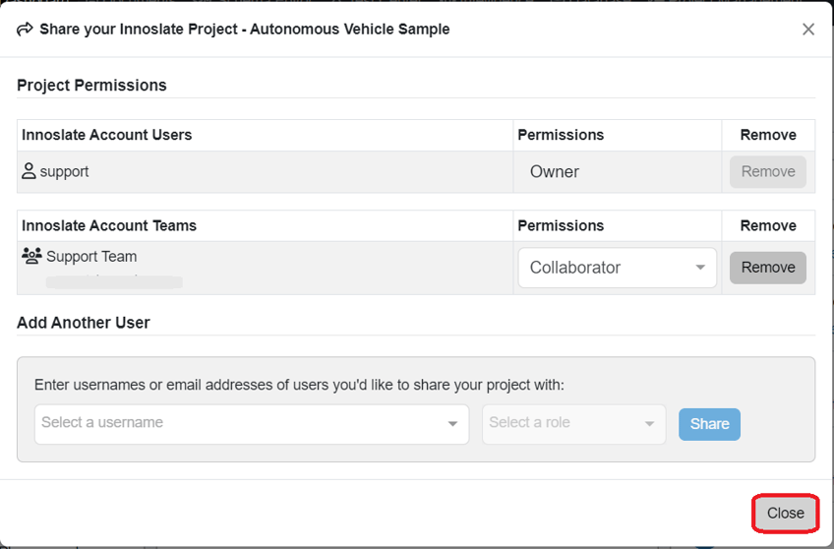Image resolution: width=834 pixels, height=549 pixels.
Task: Click the team icon beside Support Team
Action: pyautogui.click(x=31, y=256)
